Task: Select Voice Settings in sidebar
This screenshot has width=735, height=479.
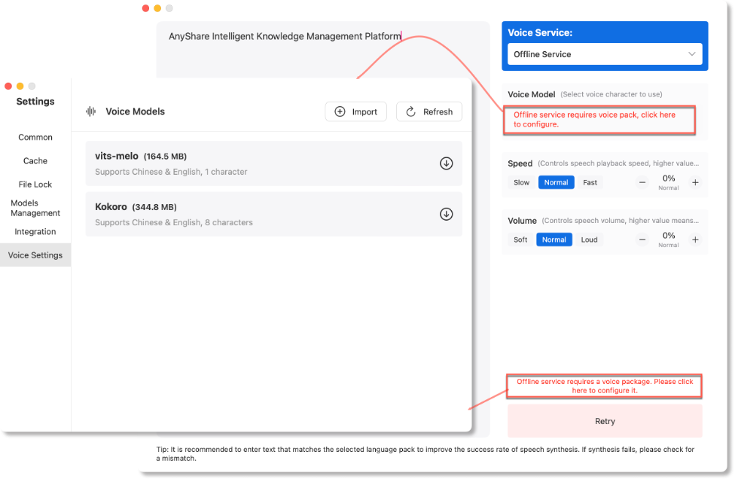Action: 35,255
